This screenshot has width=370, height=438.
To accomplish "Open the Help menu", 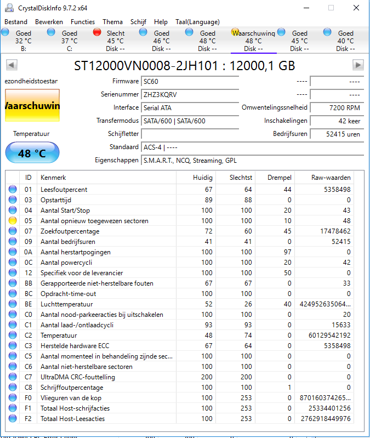I will click(x=161, y=22).
